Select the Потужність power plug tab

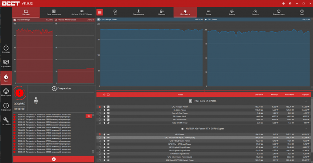pyautogui.click(x=185, y=12)
